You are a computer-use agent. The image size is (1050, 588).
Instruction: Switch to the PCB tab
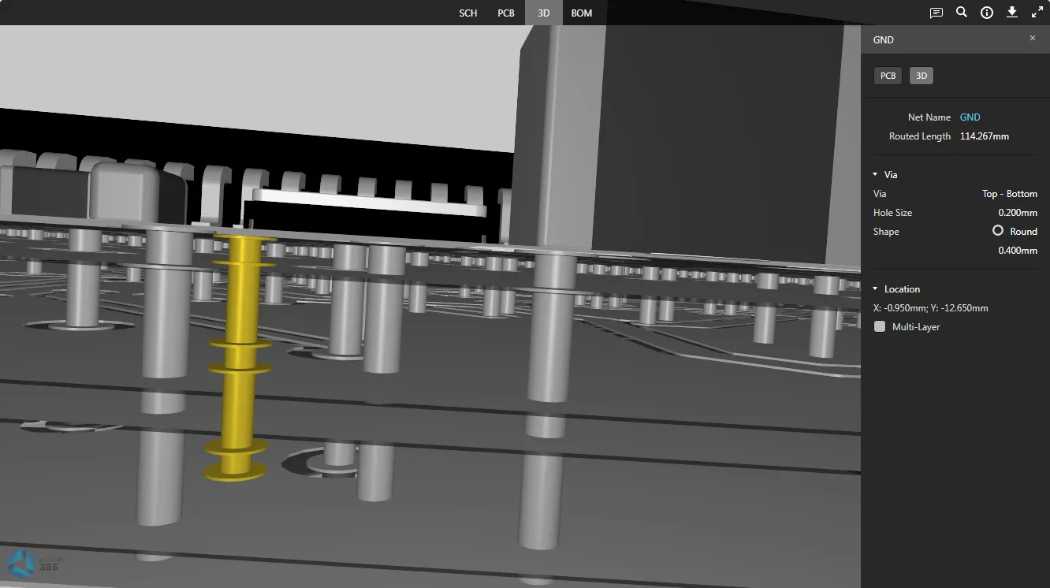click(x=506, y=13)
